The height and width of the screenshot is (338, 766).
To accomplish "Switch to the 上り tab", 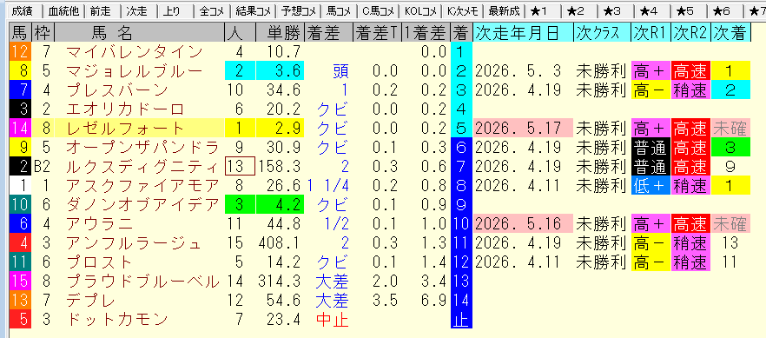I will (171, 10).
